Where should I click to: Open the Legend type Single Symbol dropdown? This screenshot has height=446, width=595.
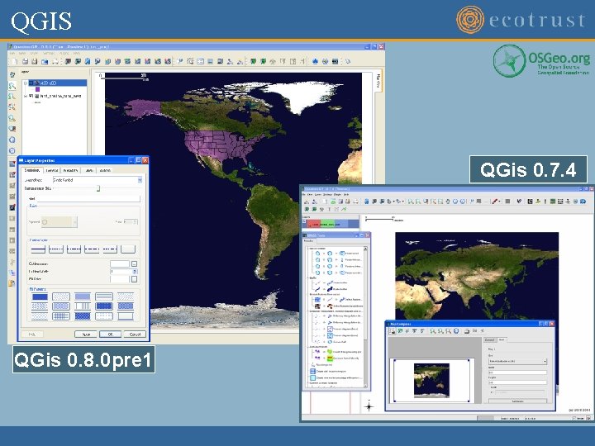click(98, 180)
